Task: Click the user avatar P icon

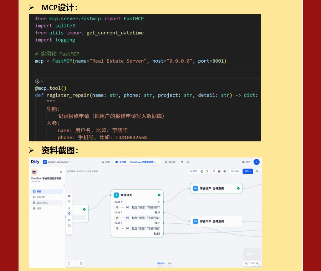Action: pos(256,162)
